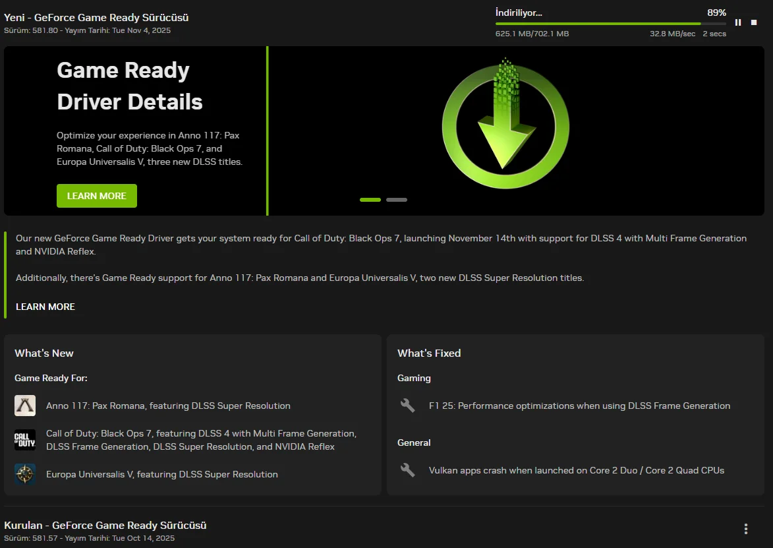Click the 'Gaming' subheading under What's Fixed

coord(414,379)
